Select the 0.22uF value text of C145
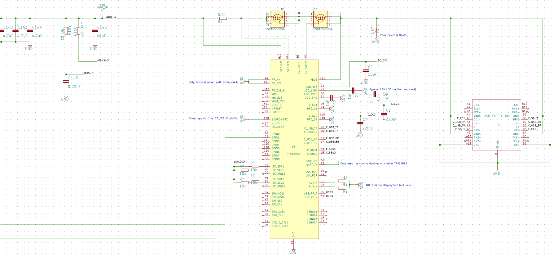554x260 pixels. (74, 87)
